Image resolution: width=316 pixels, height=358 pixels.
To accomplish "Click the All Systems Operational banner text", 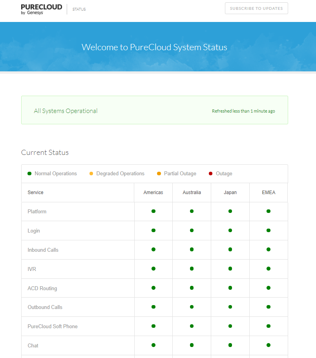I will pyautogui.click(x=66, y=111).
